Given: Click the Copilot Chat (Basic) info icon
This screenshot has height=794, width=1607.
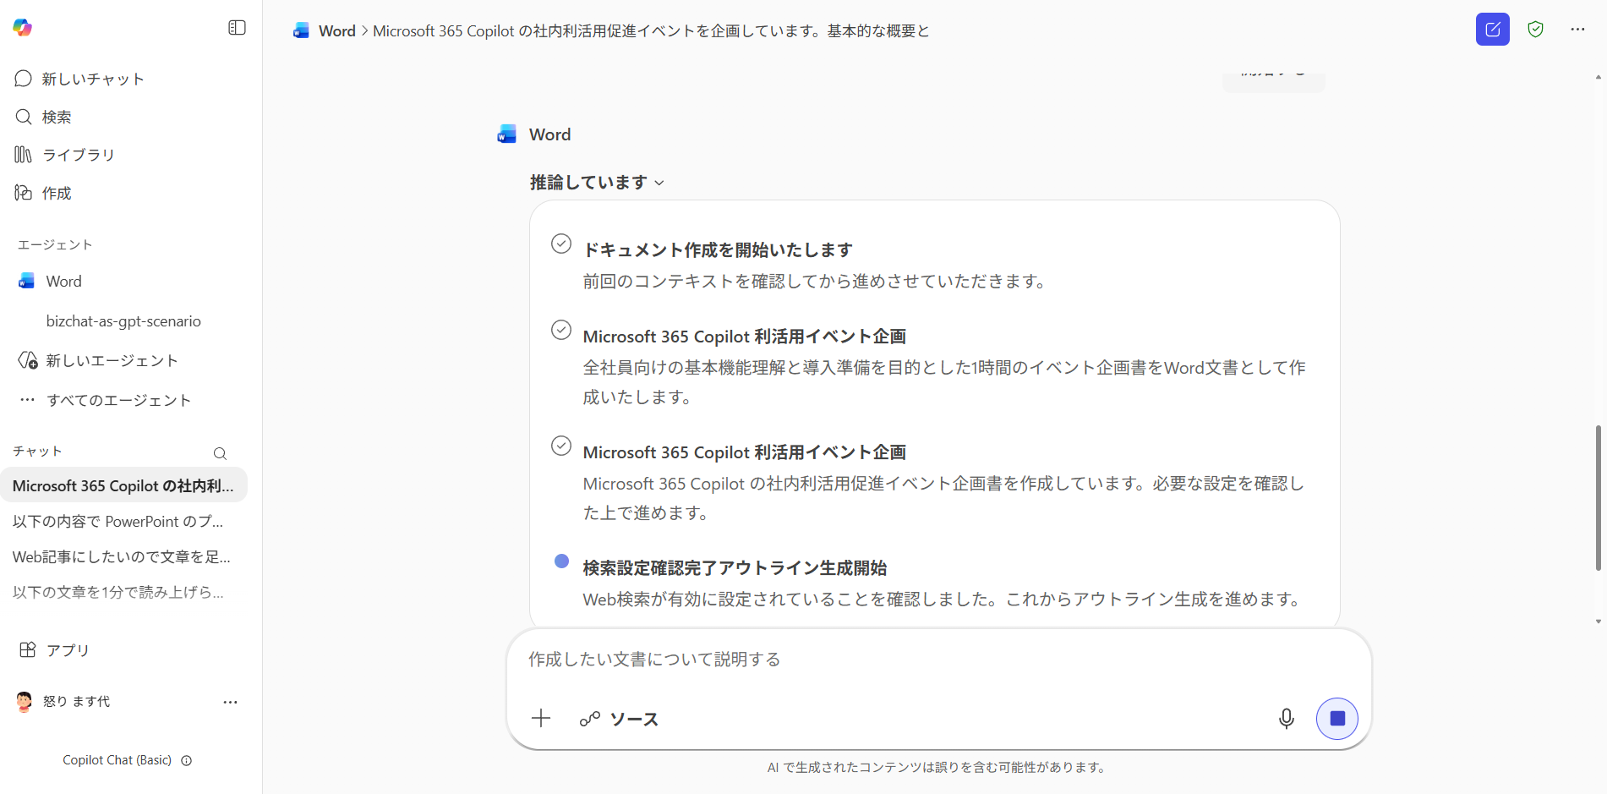Looking at the screenshot, I should (187, 760).
